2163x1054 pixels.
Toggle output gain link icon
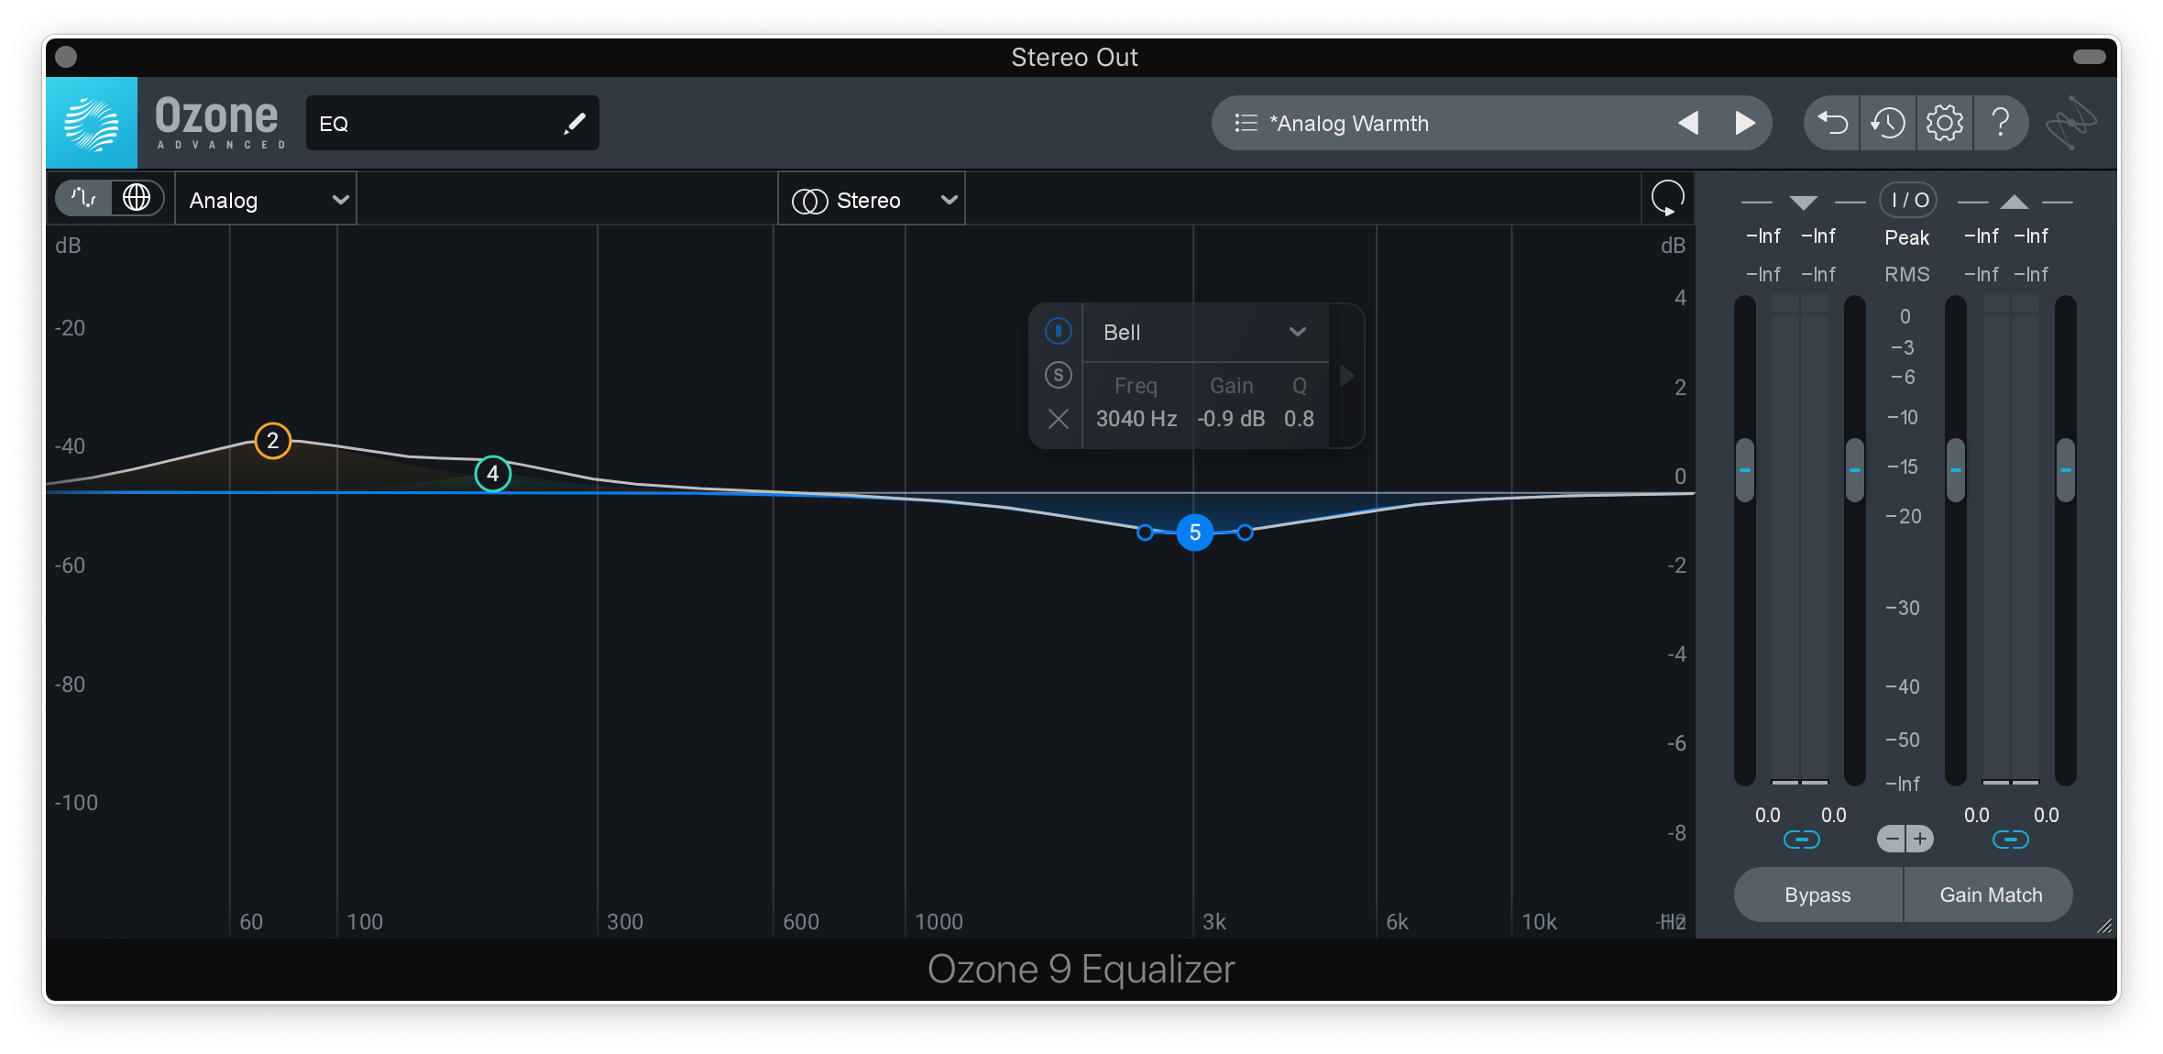(x=2011, y=840)
